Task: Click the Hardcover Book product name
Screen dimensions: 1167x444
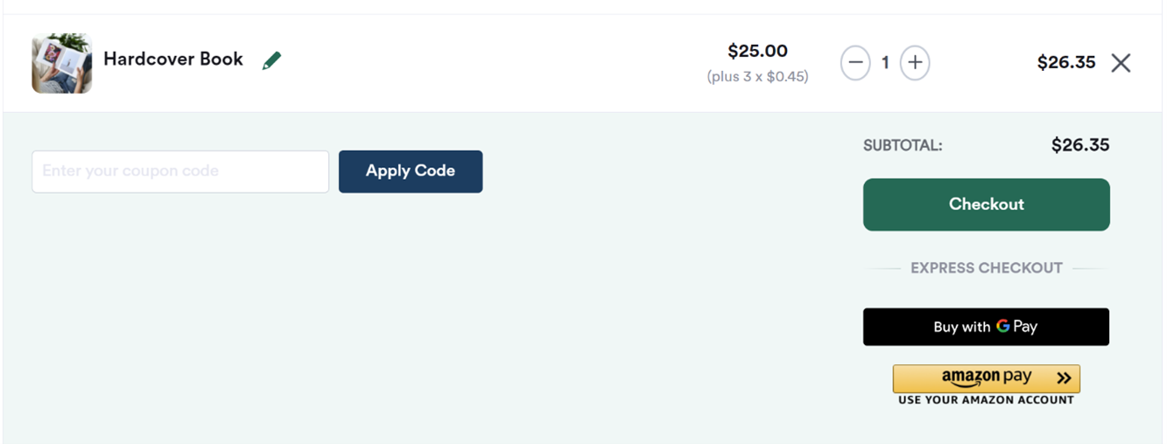Action: point(173,59)
